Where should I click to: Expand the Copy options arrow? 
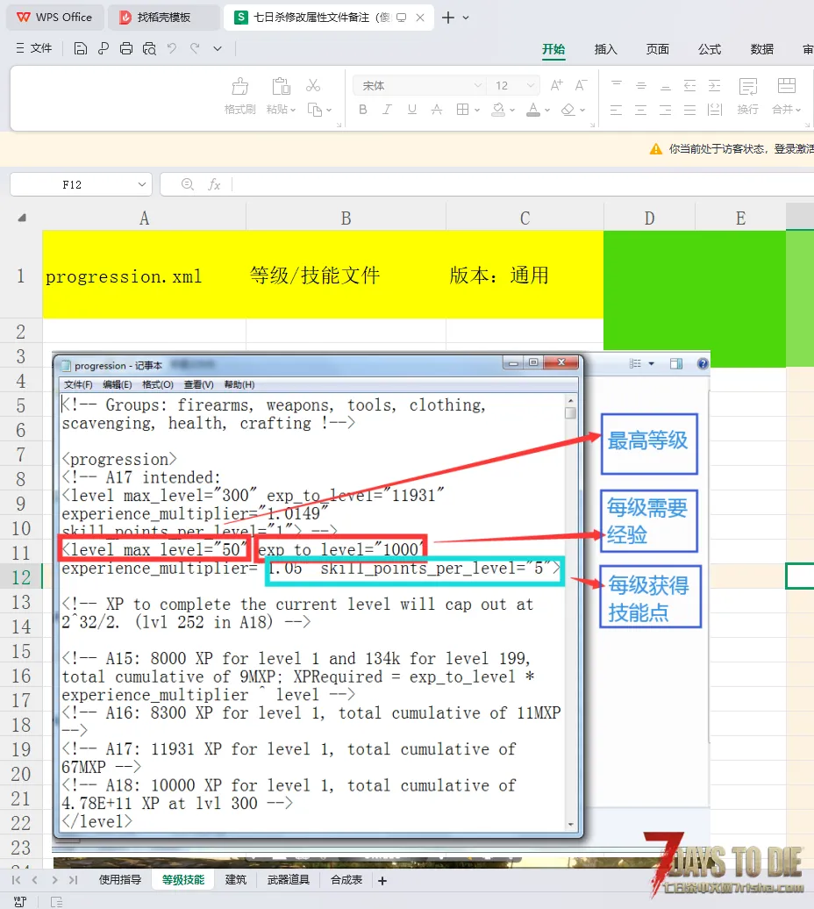point(329,110)
